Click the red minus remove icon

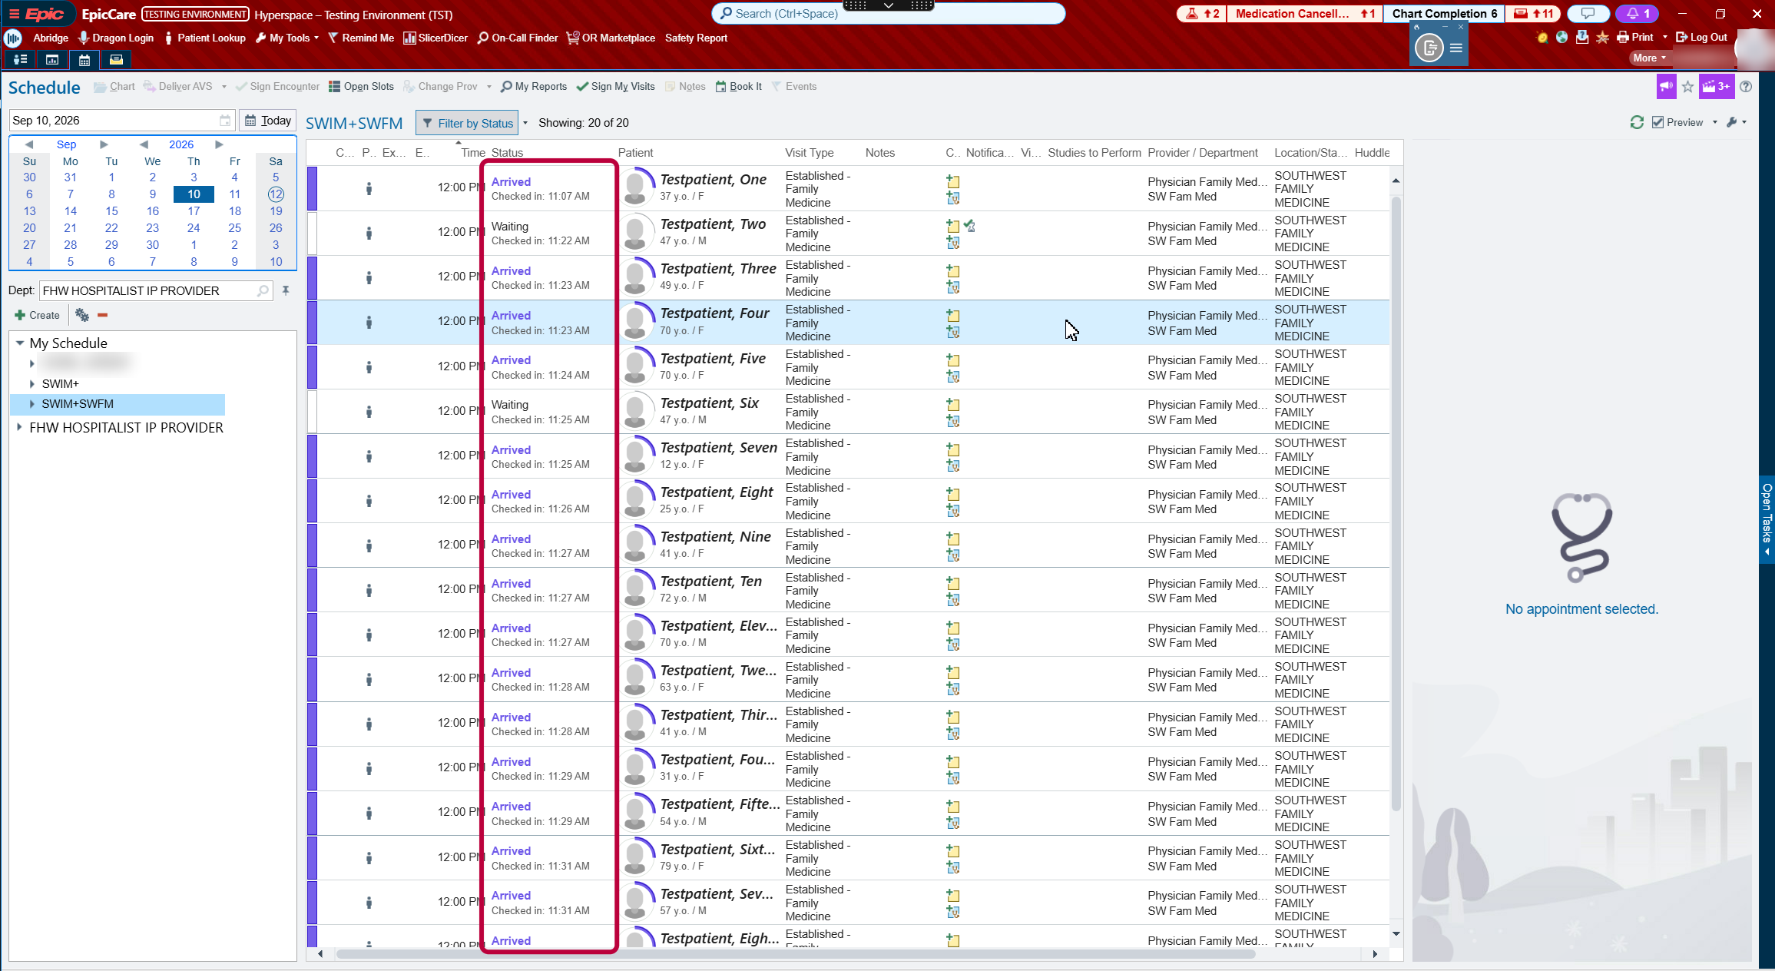click(102, 315)
